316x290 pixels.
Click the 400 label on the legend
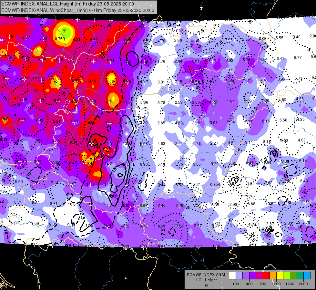pyautogui.click(x=249, y=284)
